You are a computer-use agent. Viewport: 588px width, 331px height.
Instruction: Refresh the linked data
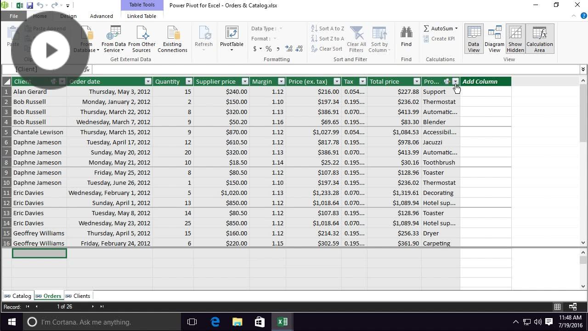[x=204, y=40]
